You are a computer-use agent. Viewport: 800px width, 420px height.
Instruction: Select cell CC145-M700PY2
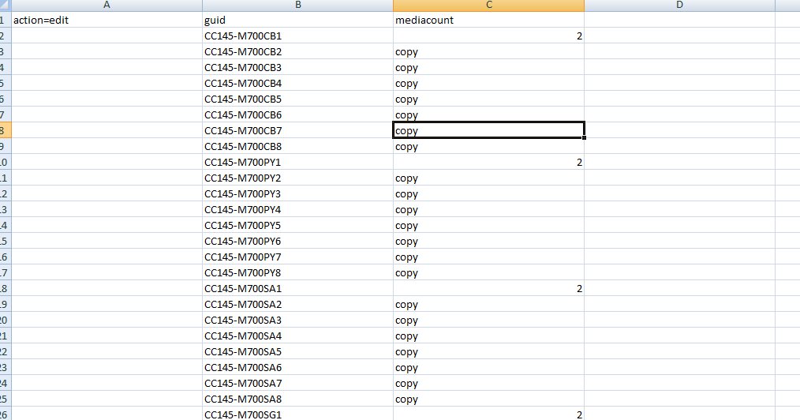click(x=298, y=178)
